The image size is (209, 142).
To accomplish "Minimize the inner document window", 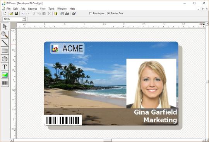I will [199, 9].
